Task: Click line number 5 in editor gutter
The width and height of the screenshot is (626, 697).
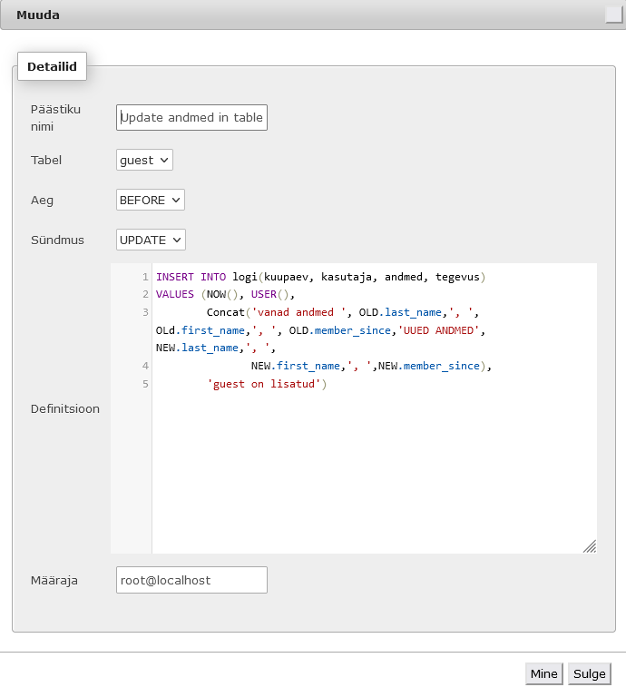Action: point(145,384)
